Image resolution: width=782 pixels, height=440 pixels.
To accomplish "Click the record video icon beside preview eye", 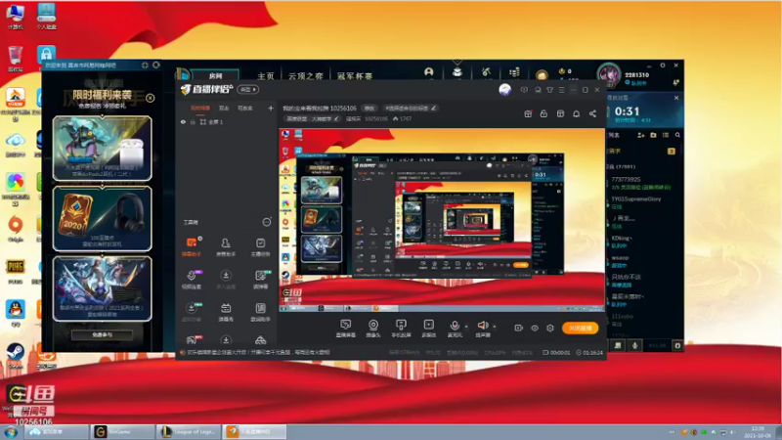I will click(x=519, y=328).
